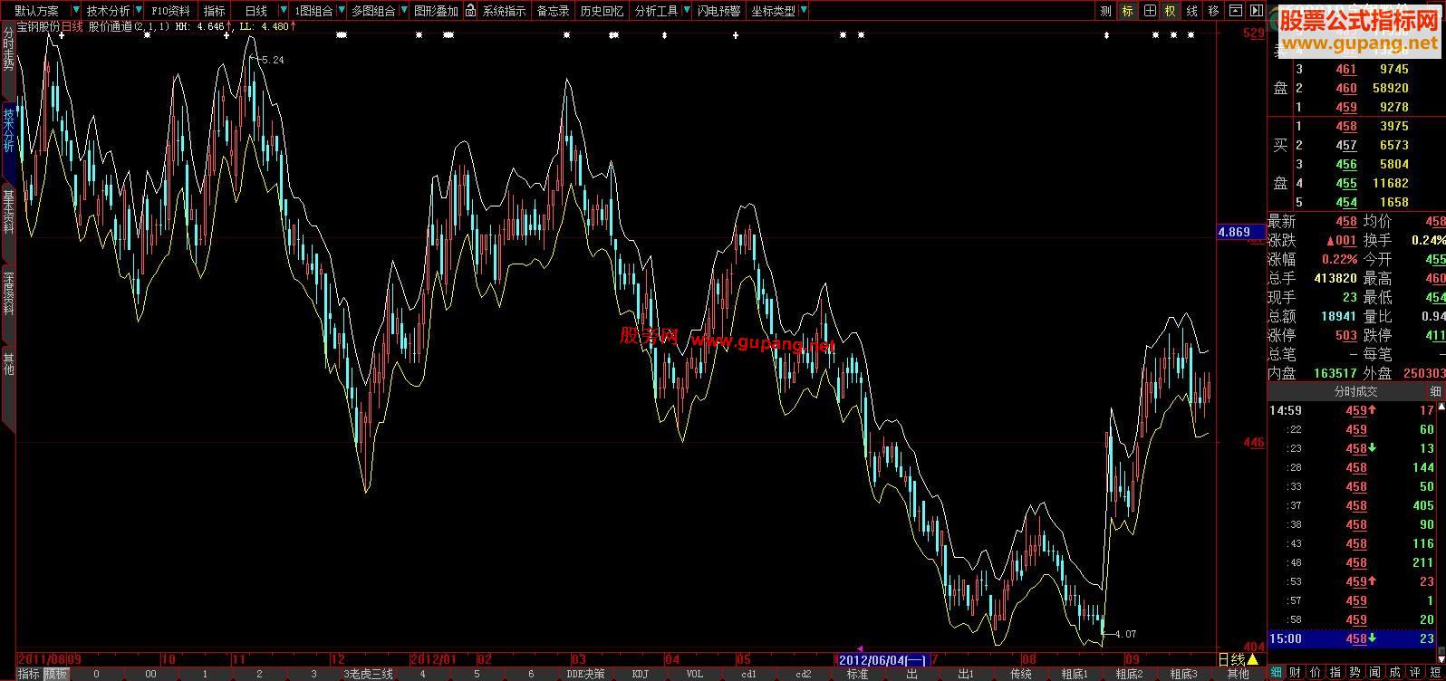
Task: Select the 粗底2 indicator tab
Action: (1130, 674)
